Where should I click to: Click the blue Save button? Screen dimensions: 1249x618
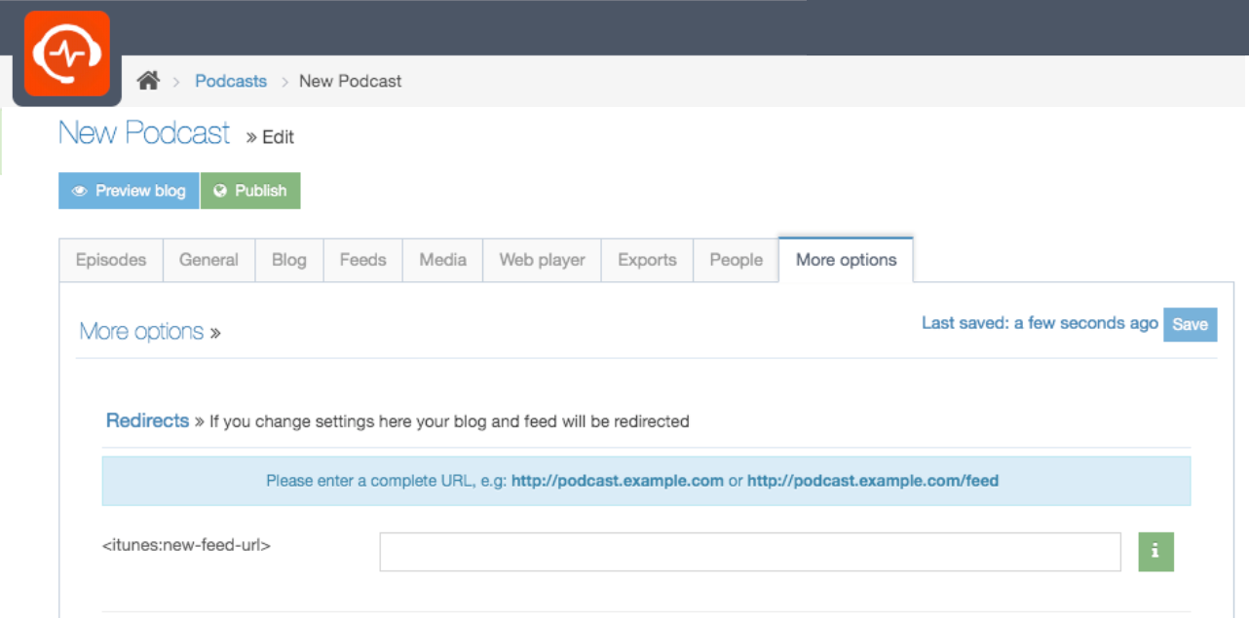coord(1190,325)
